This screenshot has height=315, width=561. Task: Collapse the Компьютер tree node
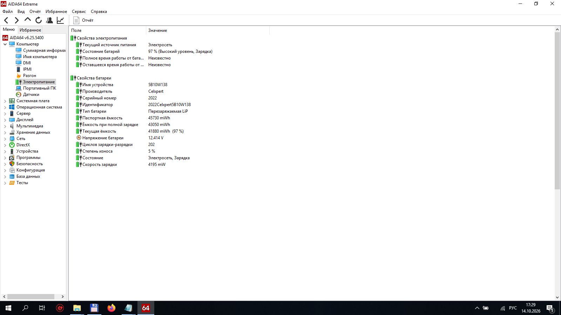pos(5,44)
